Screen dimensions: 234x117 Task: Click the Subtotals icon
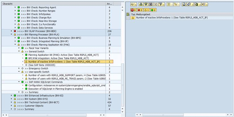point(176,4)
